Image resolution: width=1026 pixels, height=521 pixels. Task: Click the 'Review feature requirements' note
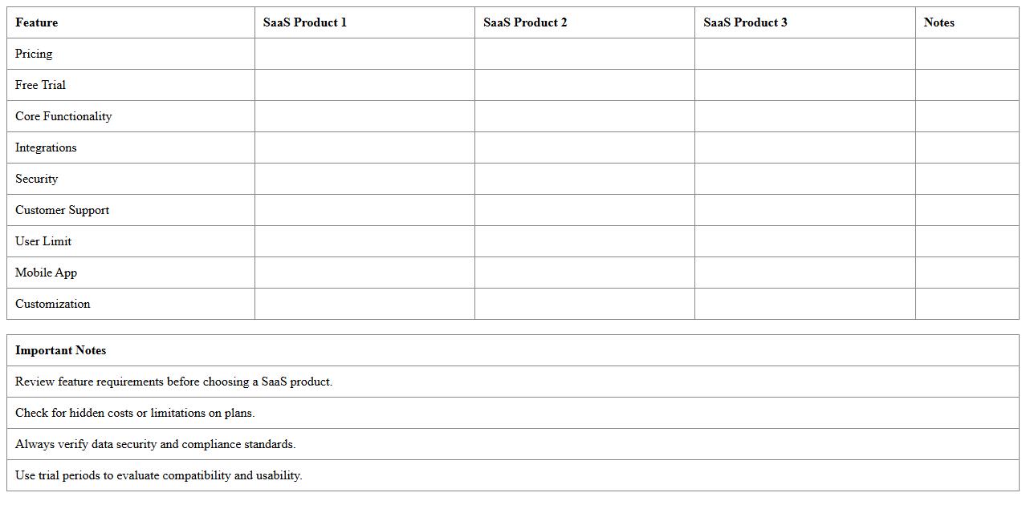[173, 382]
